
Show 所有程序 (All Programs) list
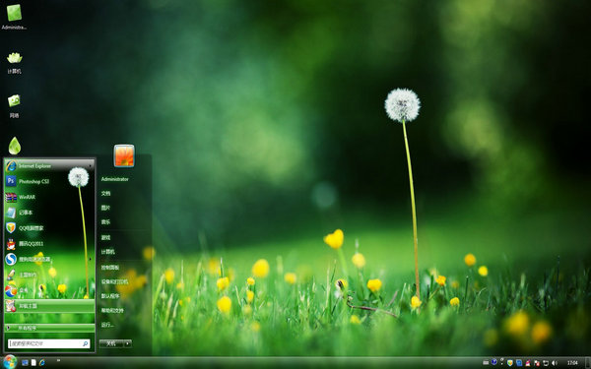click(49, 328)
